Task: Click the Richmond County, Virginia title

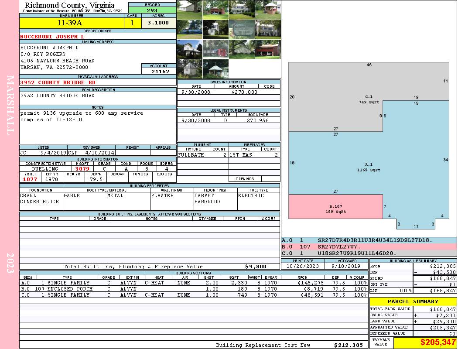Action: 69,5
